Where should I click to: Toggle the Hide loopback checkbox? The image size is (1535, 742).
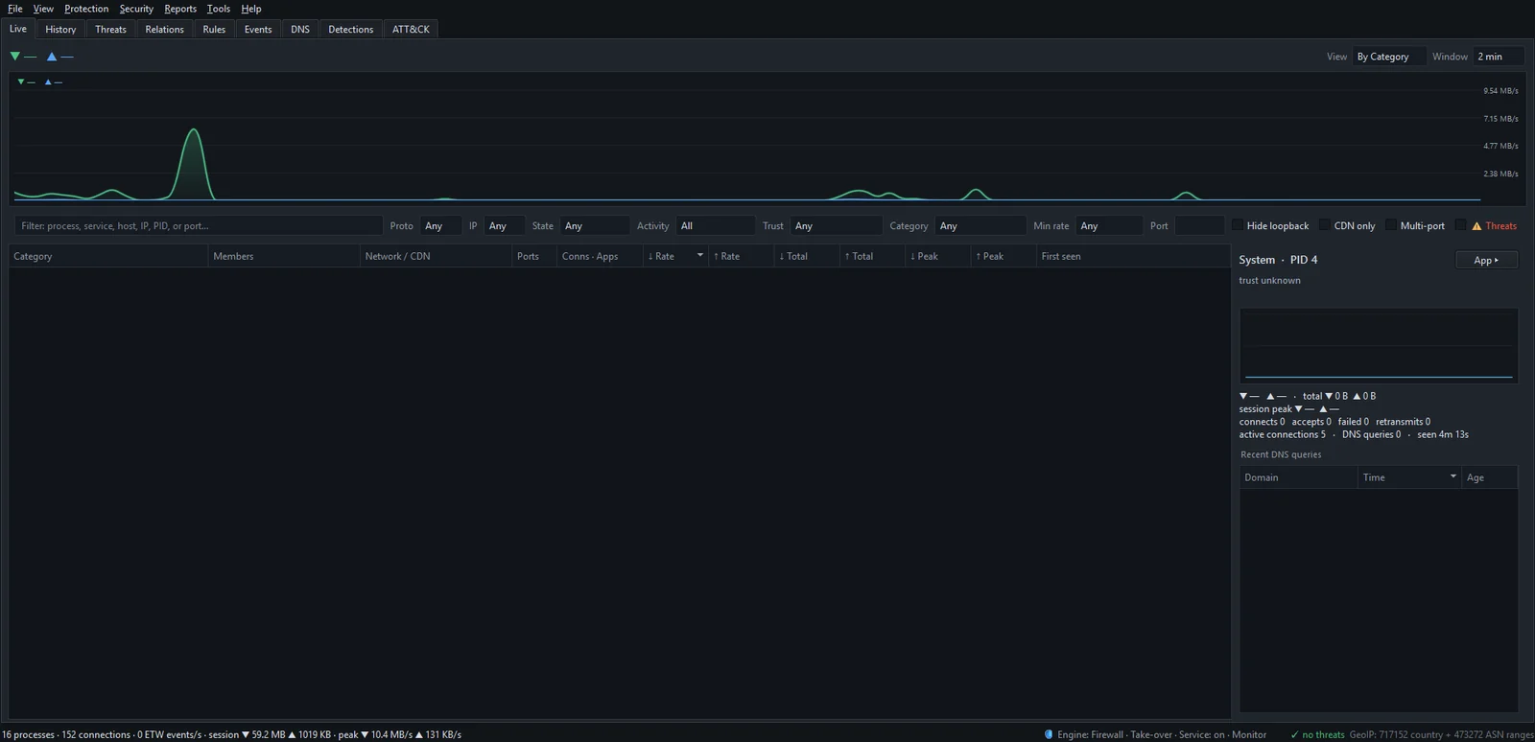coord(1238,225)
